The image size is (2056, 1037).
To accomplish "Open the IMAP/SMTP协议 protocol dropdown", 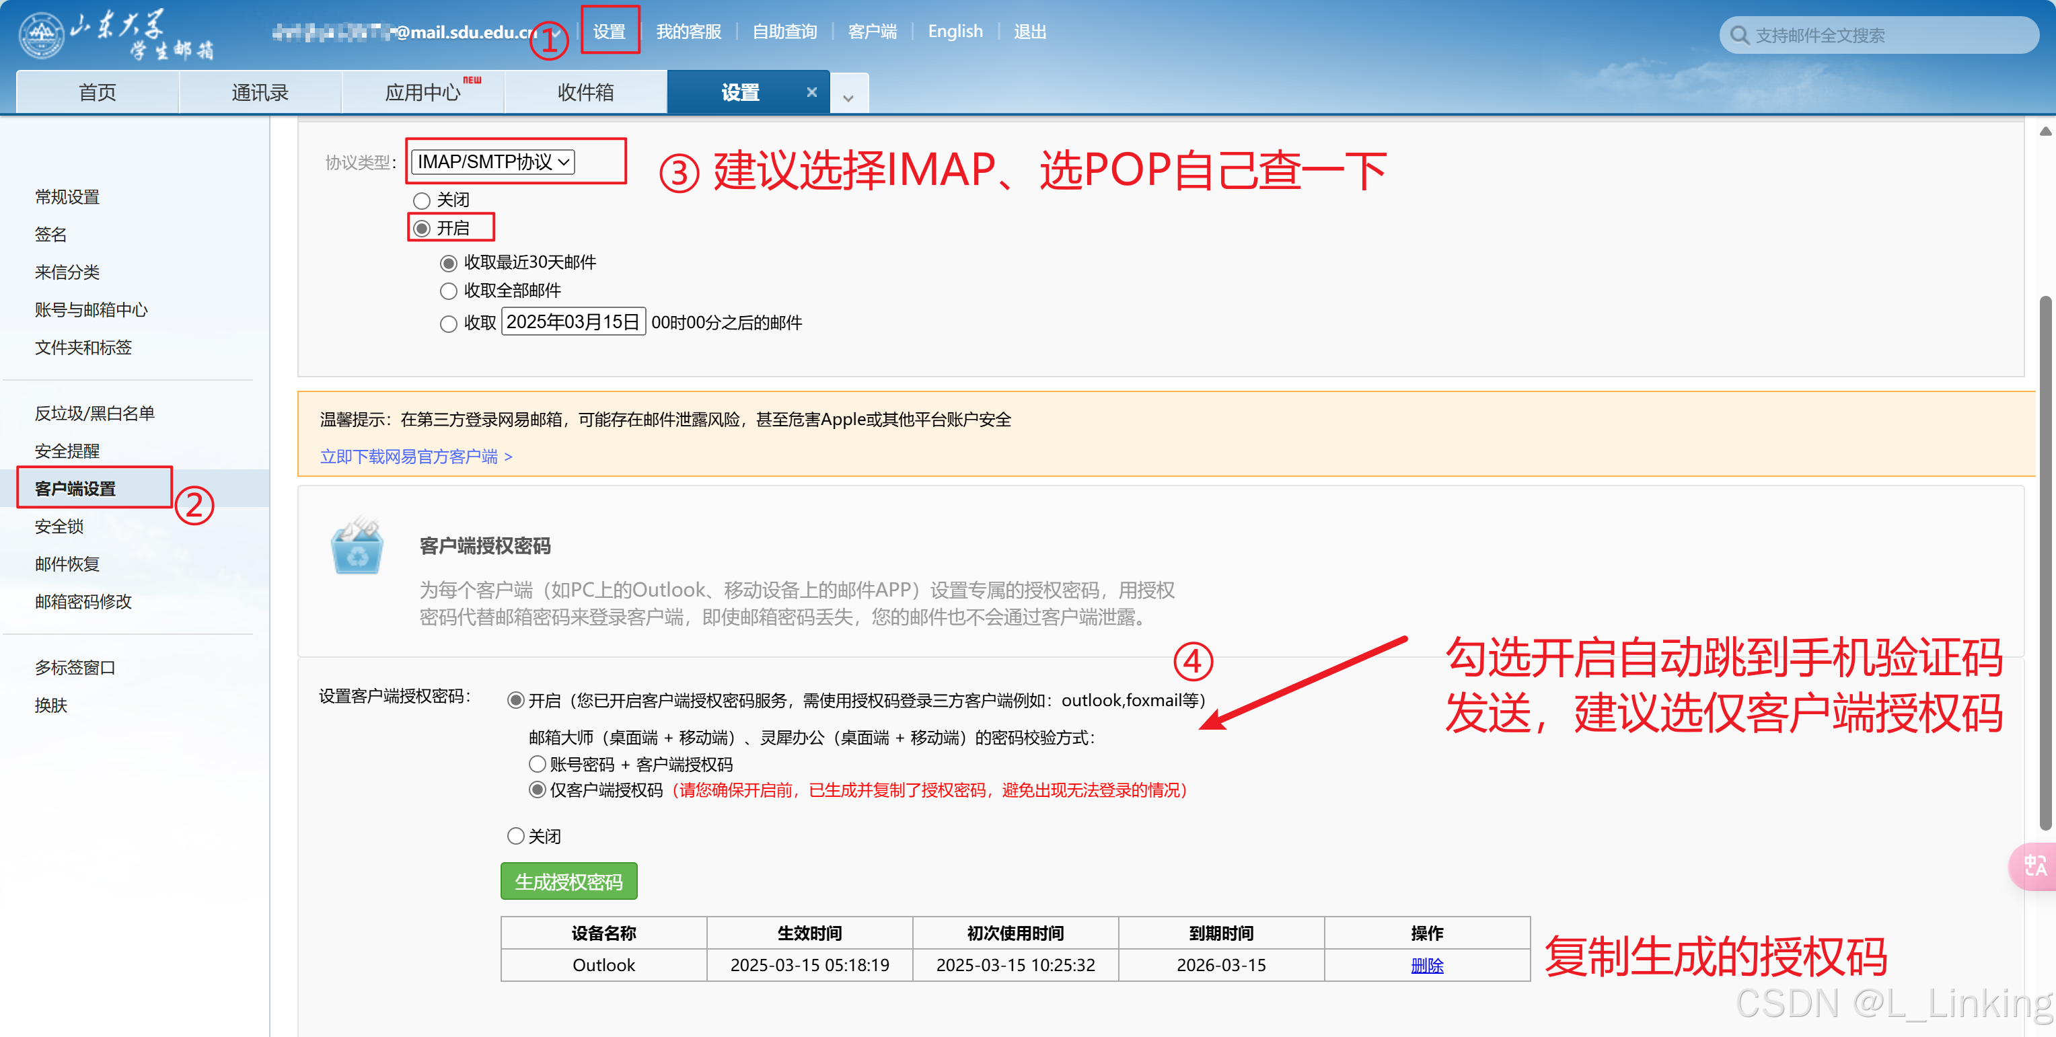I will pos(493,162).
